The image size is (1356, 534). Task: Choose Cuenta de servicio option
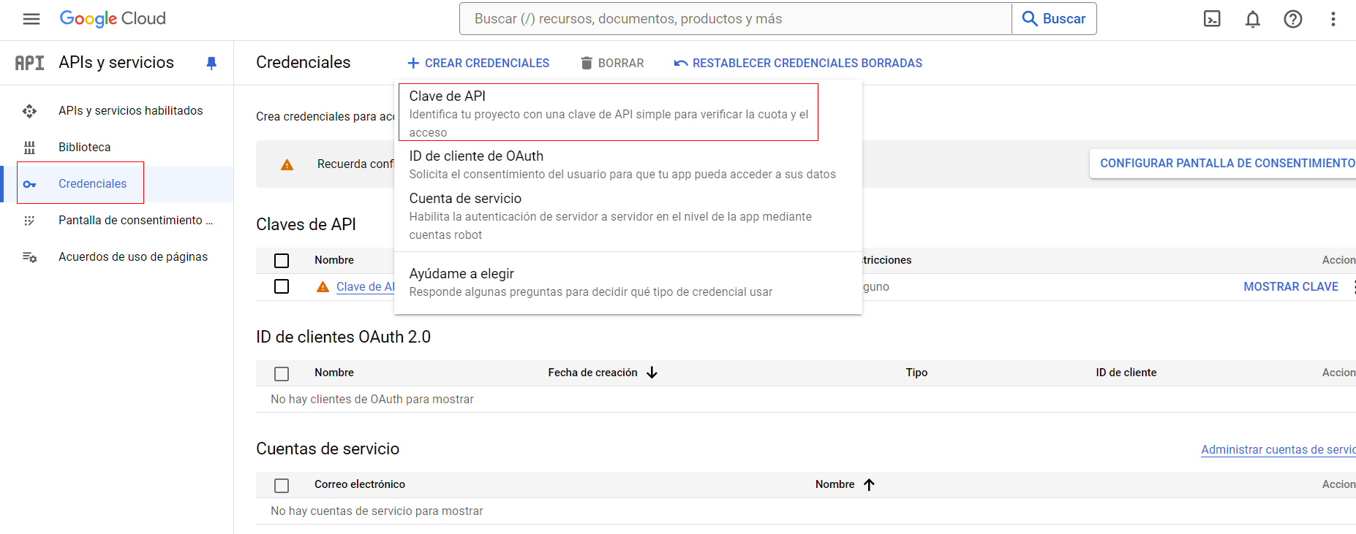[628, 215]
